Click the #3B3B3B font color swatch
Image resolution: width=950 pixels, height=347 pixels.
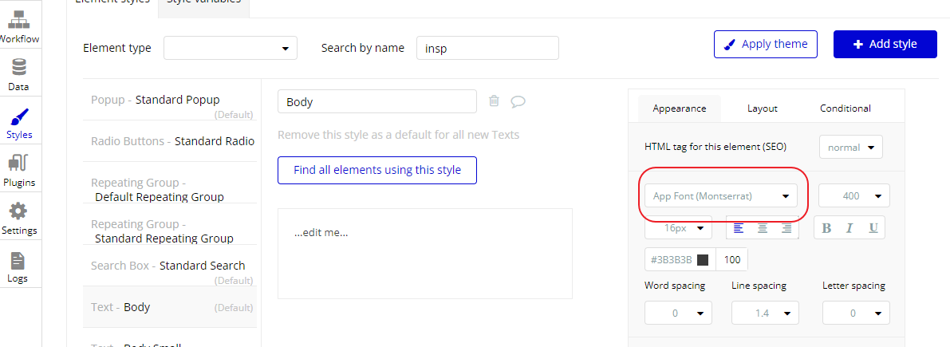point(703,260)
